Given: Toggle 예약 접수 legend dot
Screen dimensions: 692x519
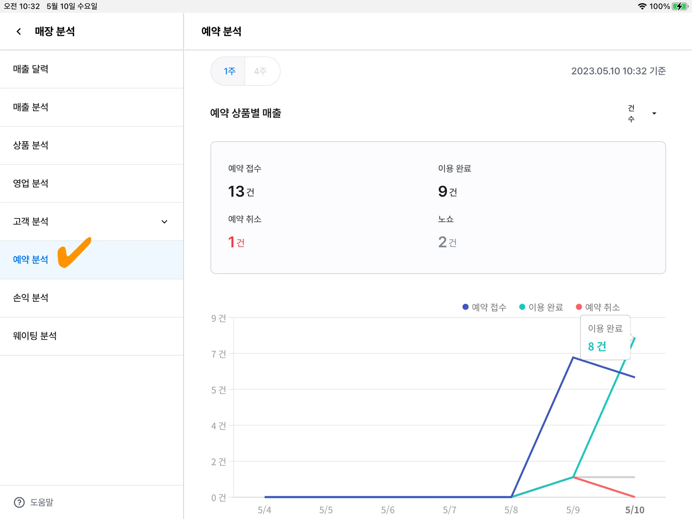Looking at the screenshot, I should [x=465, y=307].
